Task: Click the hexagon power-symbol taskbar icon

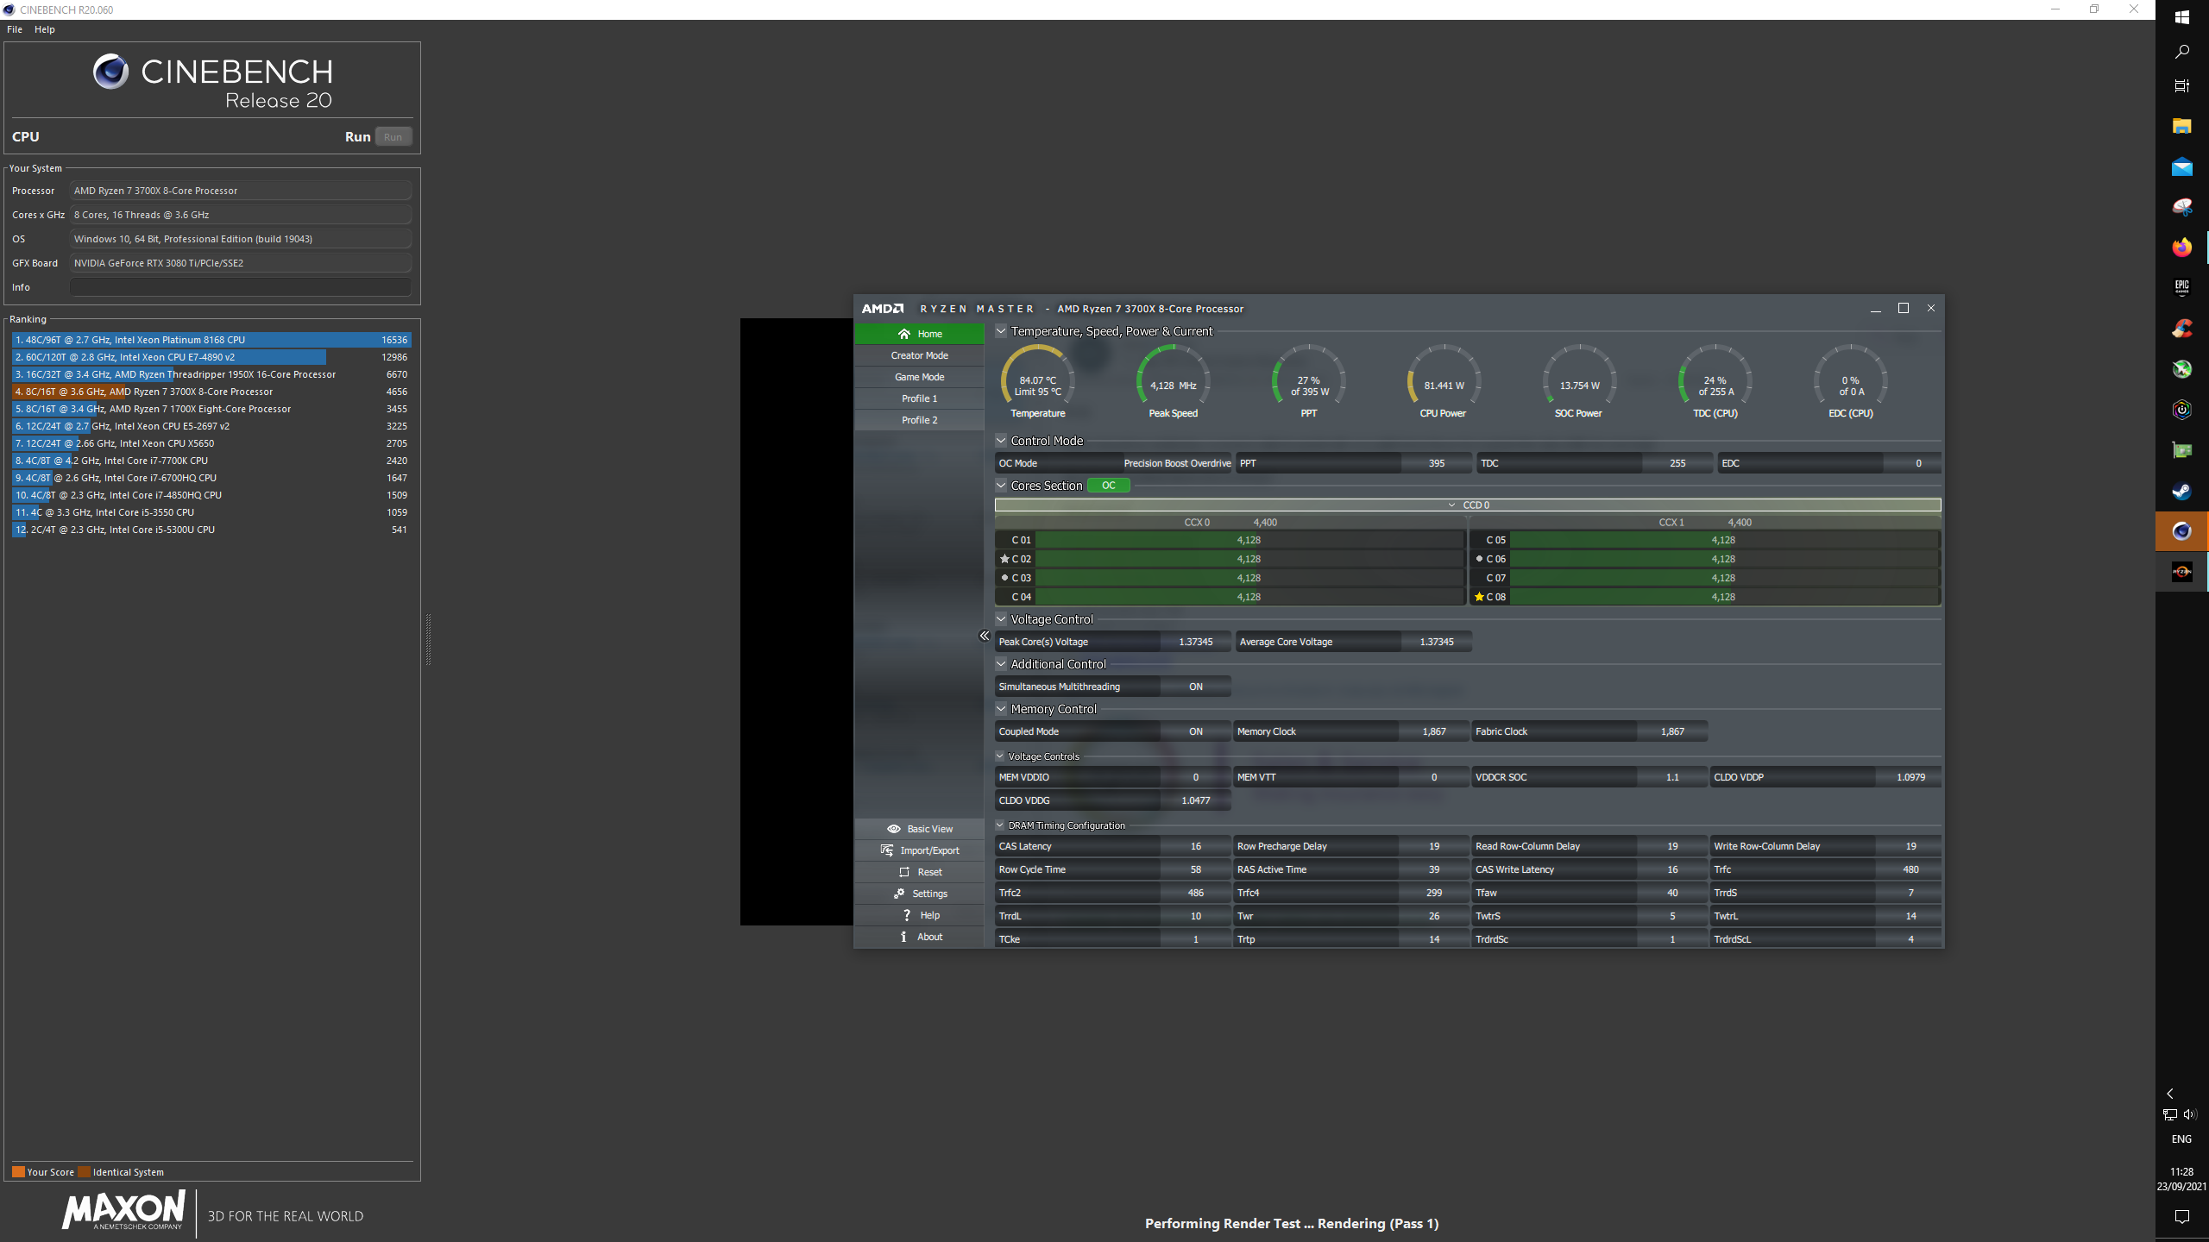Action: pyautogui.click(x=2181, y=410)
